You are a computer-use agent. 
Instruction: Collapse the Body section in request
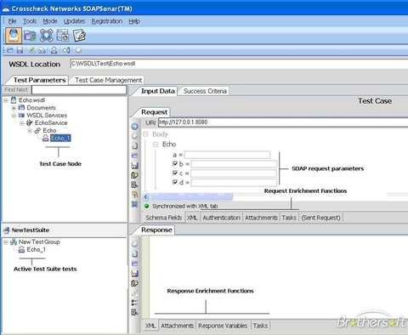[x=145, y=134]
